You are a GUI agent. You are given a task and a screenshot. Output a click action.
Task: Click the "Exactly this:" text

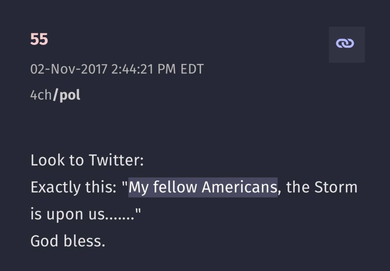[x=73, y=187]
